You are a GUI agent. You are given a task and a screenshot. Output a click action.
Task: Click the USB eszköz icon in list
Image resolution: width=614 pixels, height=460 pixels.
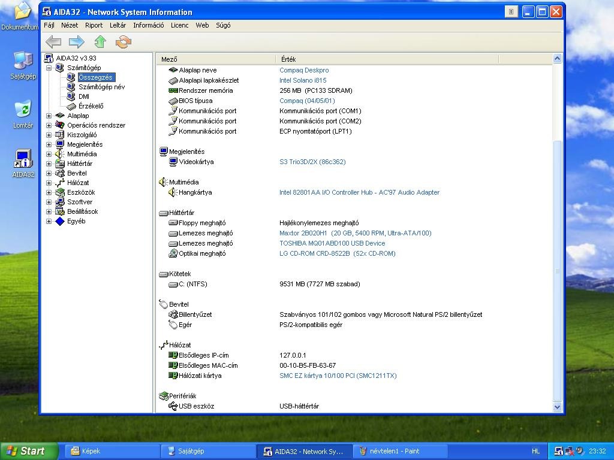click(173, 406)
